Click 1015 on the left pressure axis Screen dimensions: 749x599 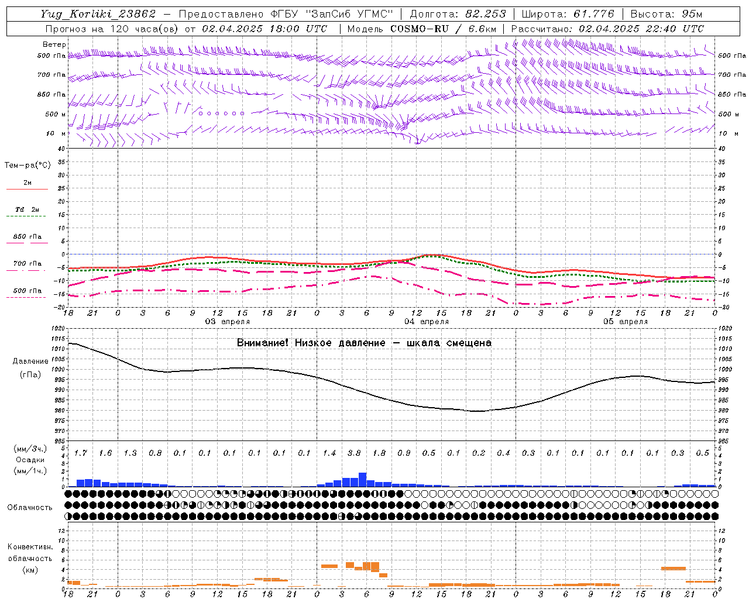click(59, 339)
